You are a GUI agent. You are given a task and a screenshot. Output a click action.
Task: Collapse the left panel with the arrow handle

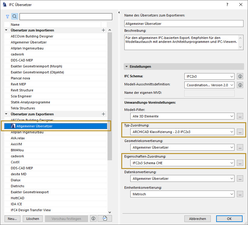click(x=119, y=12)
